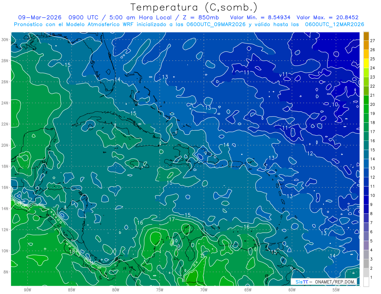This screenshot has width=381, height=294.
Task: Click valid-until time '0600UTC_12MAR2026'
Action: [334, 24]
